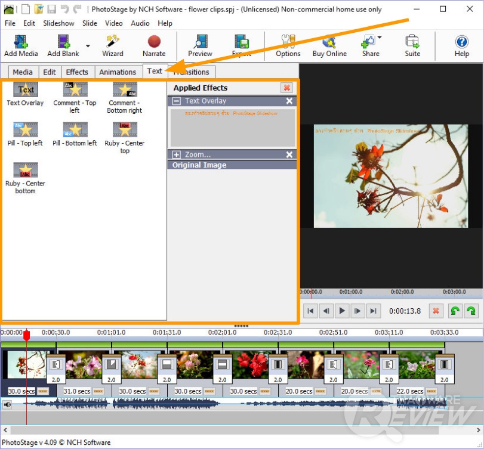Open the Add Blank dropdown arrow
484x449 pixels.
tap(88, 46)
